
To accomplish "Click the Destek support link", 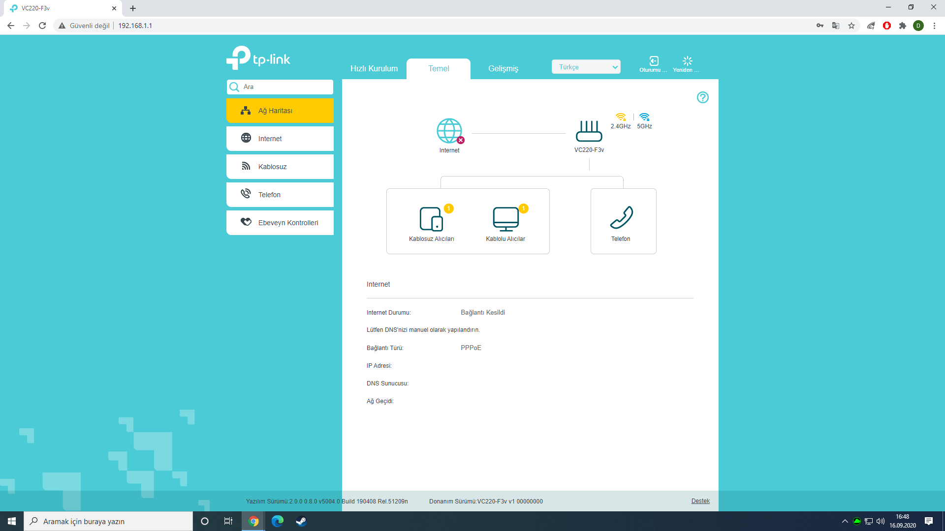I will pyautogui.click(x=700, y=501).
